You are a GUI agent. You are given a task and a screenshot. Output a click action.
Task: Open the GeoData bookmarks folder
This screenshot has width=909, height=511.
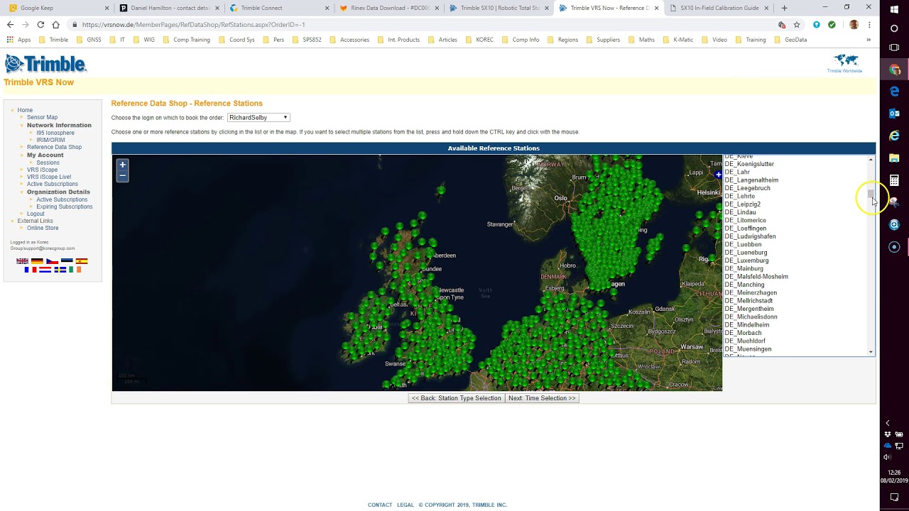[790, 40]
